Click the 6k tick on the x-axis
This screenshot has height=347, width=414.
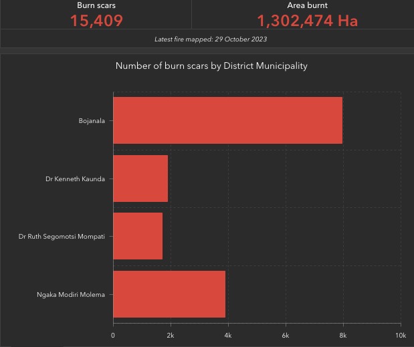click(286, 334)
